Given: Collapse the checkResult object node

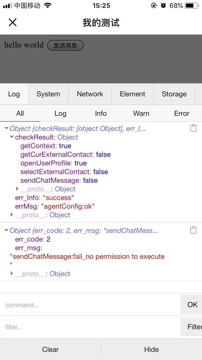Looking at the screenshot, I should click(12, 137).
